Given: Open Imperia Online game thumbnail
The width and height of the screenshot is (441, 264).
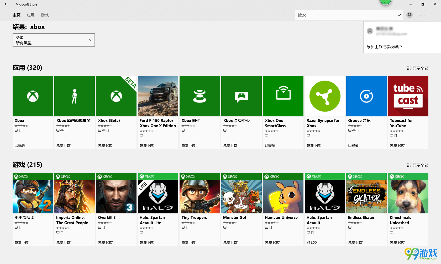Looking at the screenshot, I should pos(75,193).
